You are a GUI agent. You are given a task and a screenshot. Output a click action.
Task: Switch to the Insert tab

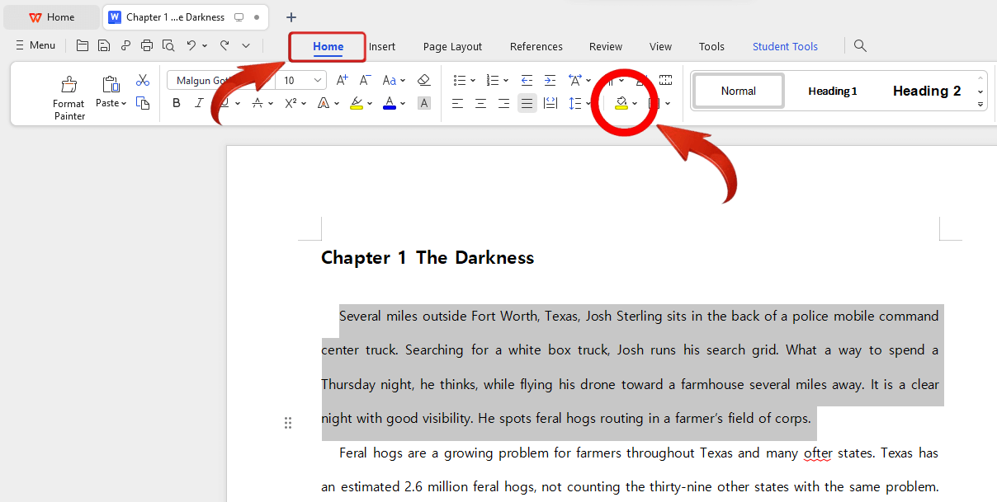(x=382, y=47)
